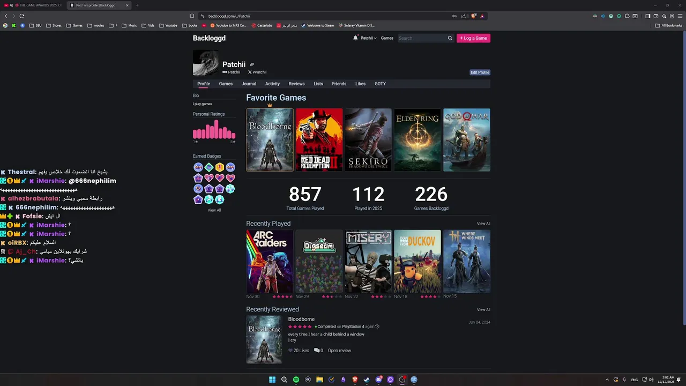The height and width of the screenshot is (386, 686).
Task: Open the Misery recently played cover
Action: (x=368, y=261)
